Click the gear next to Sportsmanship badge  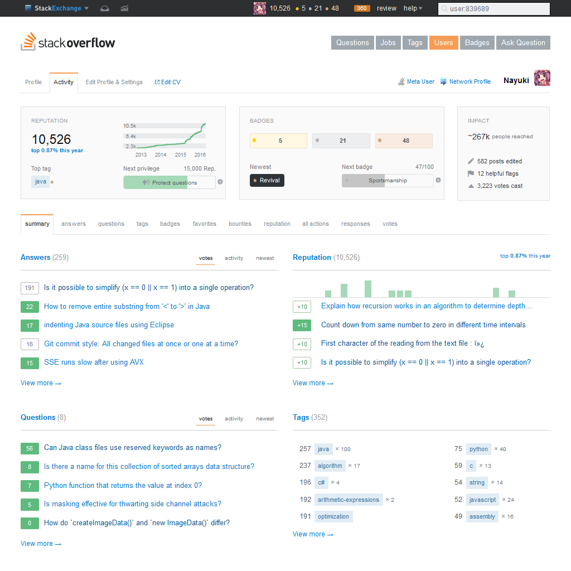click(438, 180)
